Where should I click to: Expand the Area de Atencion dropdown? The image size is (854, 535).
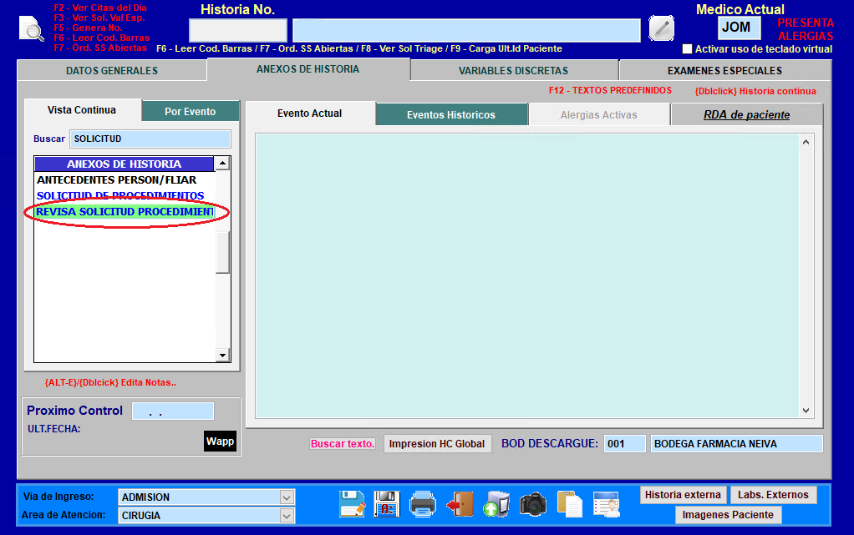point(287,516)
